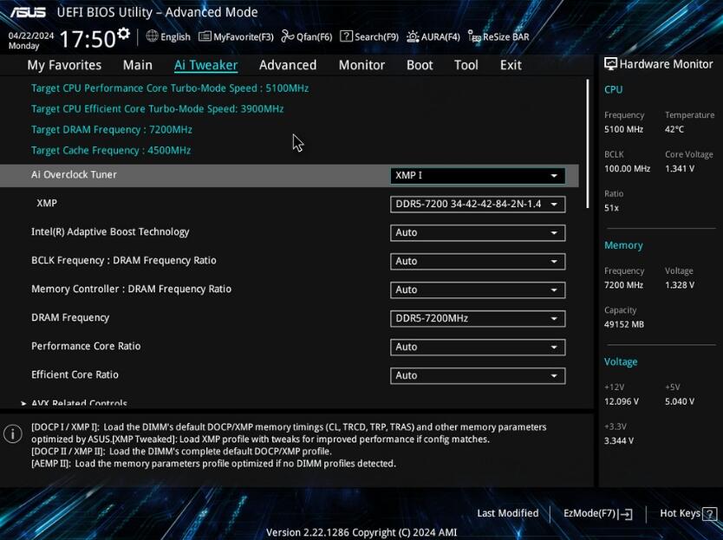Open AURA lighting control

point(433,36)
